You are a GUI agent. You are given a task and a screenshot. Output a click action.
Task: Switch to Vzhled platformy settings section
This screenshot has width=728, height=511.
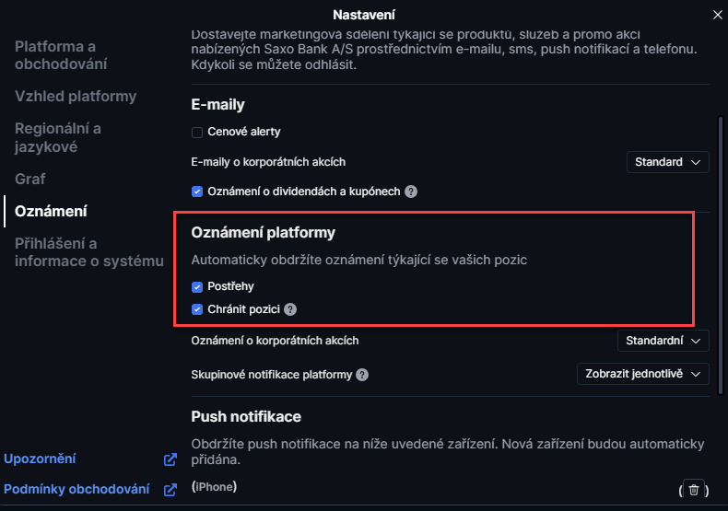coord(76,97)
